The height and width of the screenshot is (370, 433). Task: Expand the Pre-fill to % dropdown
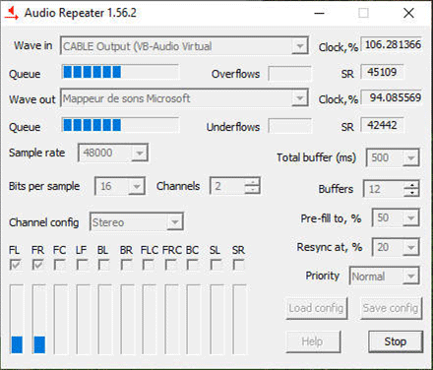click(410, 217)
